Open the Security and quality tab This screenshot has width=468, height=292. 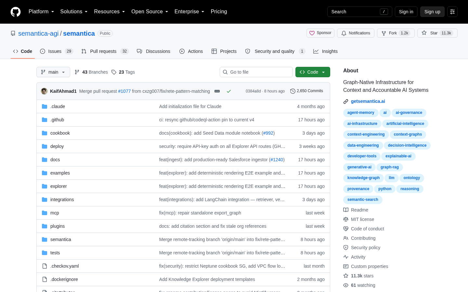point(275,51)
